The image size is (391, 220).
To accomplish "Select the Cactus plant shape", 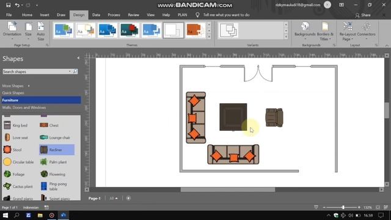I will 18,186.
